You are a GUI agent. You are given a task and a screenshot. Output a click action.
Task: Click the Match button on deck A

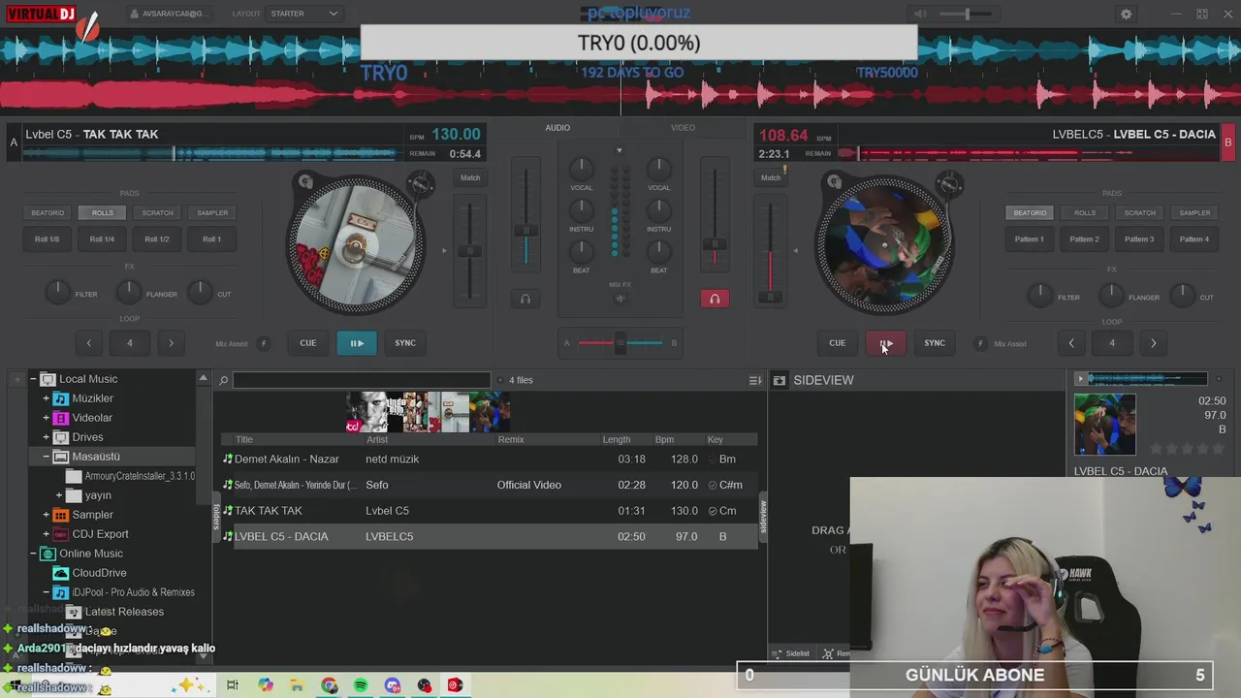(x=470, y=177)
